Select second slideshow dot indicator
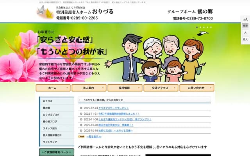 (x=200, y=27)
